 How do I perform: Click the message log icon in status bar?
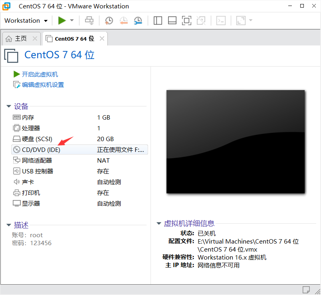click(306, 290)
